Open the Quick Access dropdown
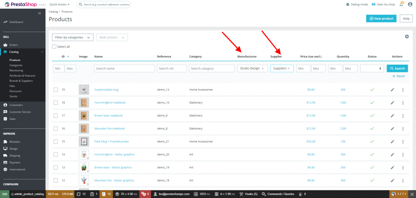416x198 pixels. 59,5
